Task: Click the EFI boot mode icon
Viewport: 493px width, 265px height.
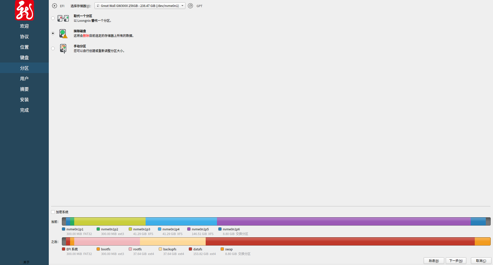Action: coord(54,6)
